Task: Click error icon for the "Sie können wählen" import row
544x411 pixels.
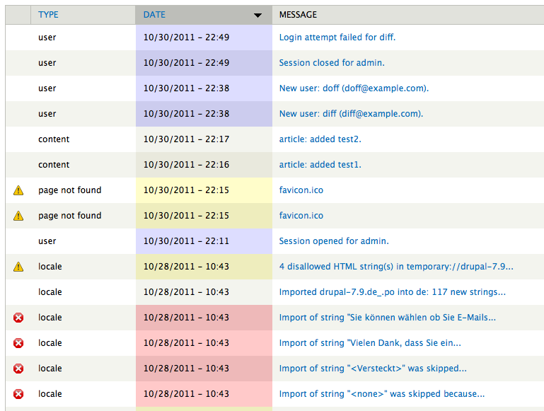Action: click(18, 318)
